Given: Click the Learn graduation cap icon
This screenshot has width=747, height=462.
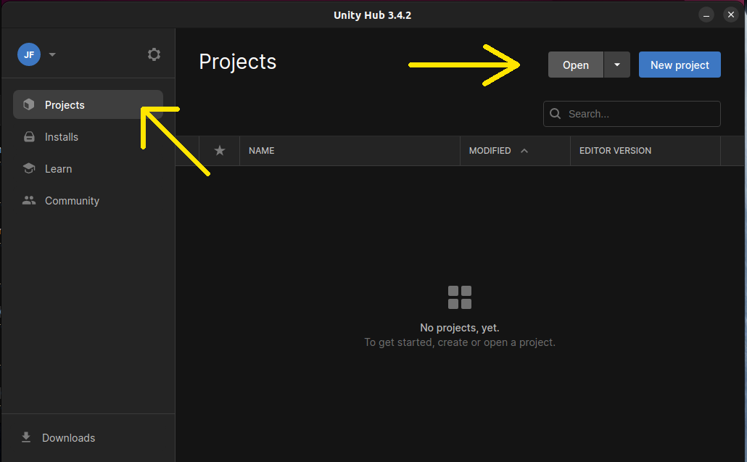Looking at the screenshot, I should (29, 168).
